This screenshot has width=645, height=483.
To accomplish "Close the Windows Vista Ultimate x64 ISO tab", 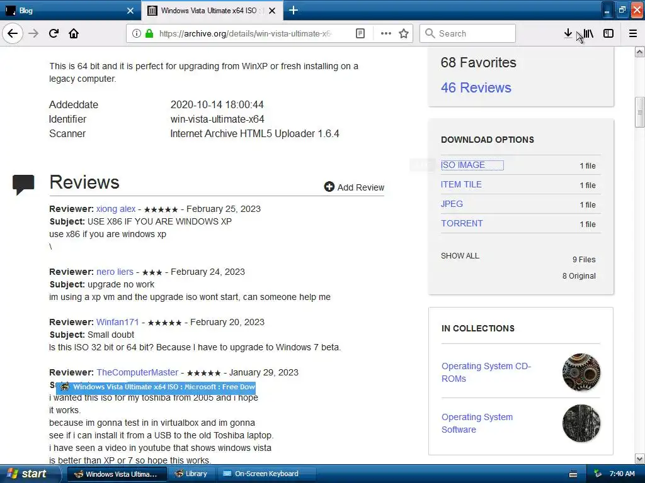I will click(x=272, y=11).
